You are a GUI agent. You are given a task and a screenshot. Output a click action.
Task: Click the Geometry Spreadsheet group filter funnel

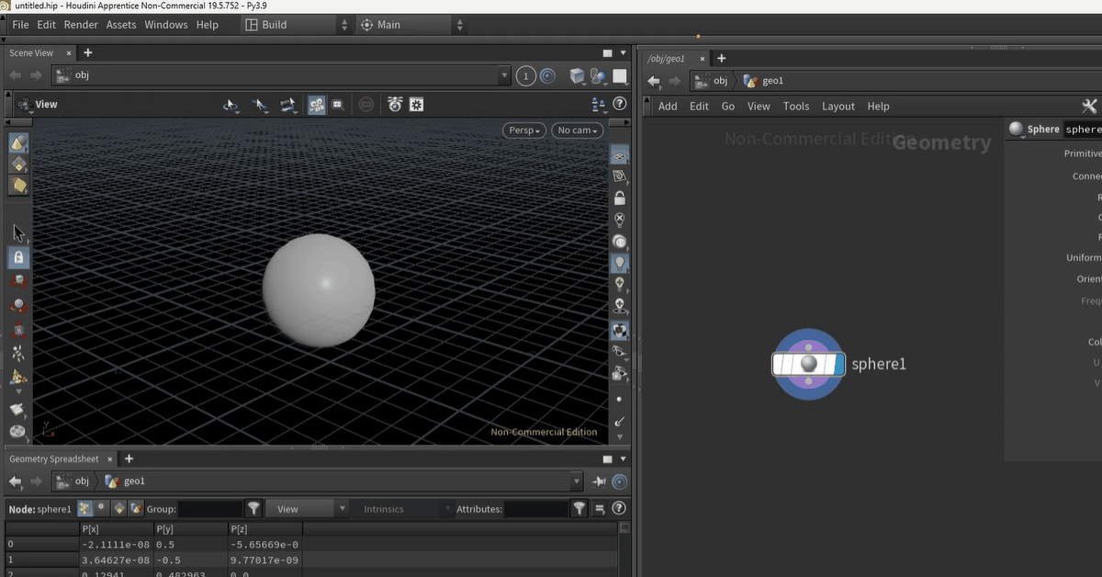[254, 508]
